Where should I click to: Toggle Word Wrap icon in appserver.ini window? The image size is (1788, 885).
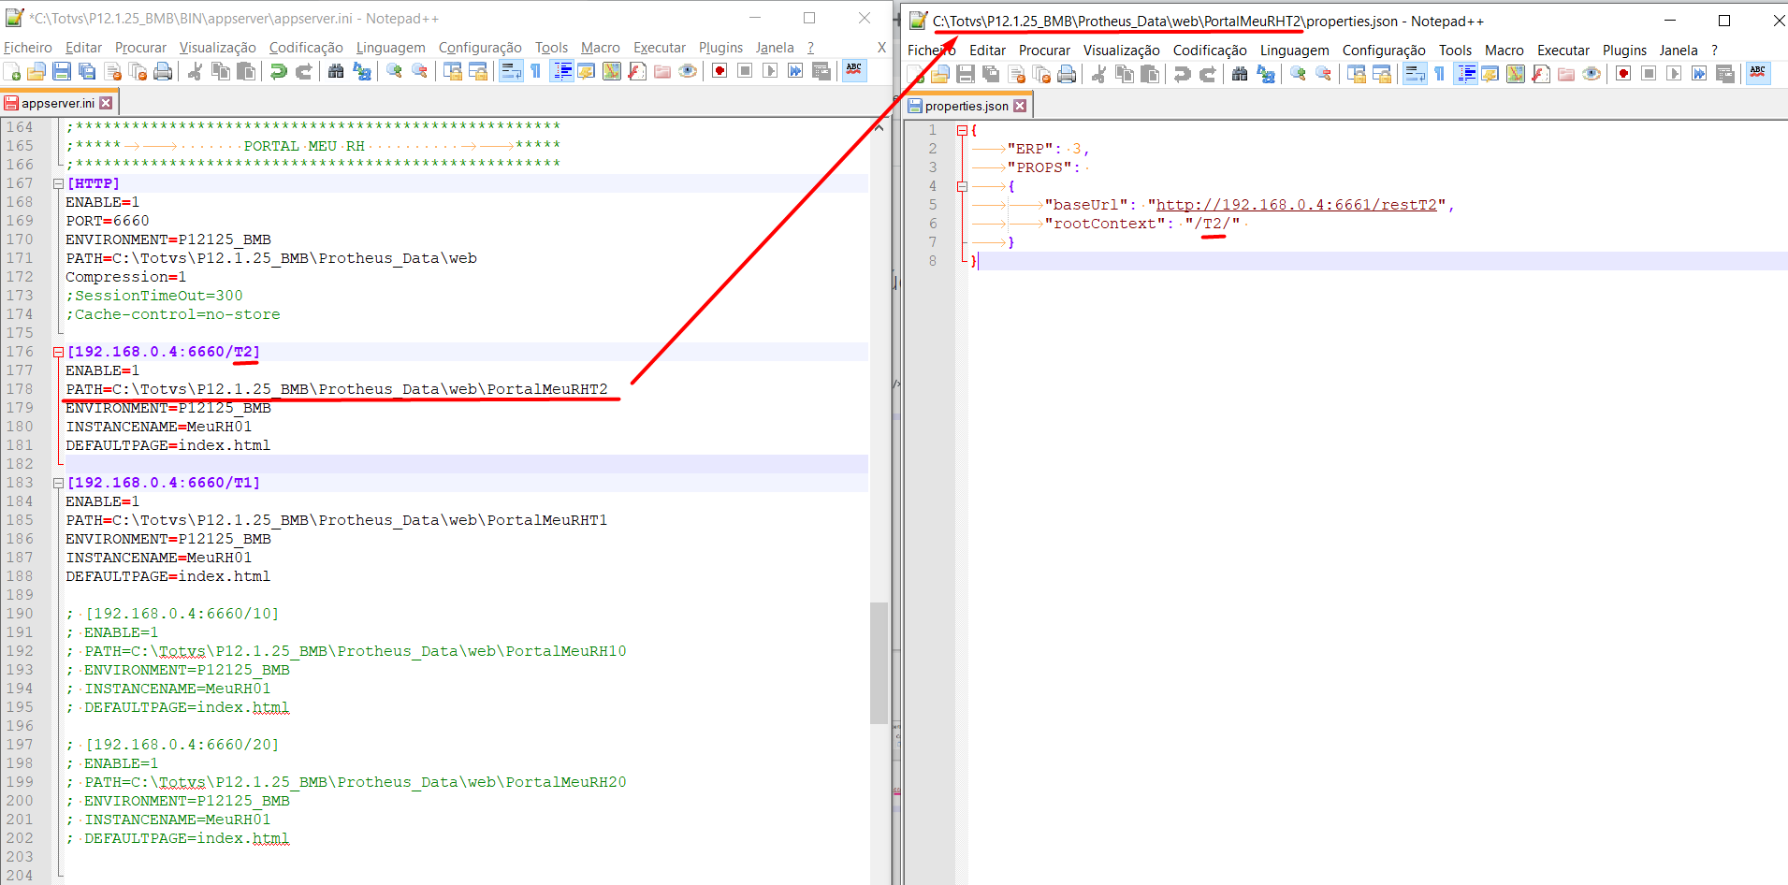point(510,72)
